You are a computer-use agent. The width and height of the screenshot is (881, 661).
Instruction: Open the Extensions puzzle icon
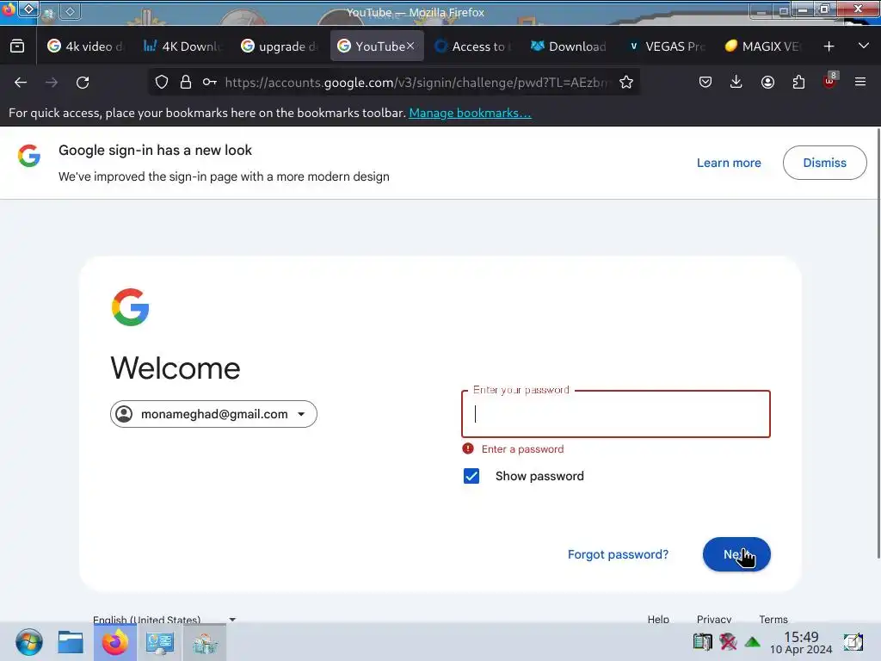[798, 82]
